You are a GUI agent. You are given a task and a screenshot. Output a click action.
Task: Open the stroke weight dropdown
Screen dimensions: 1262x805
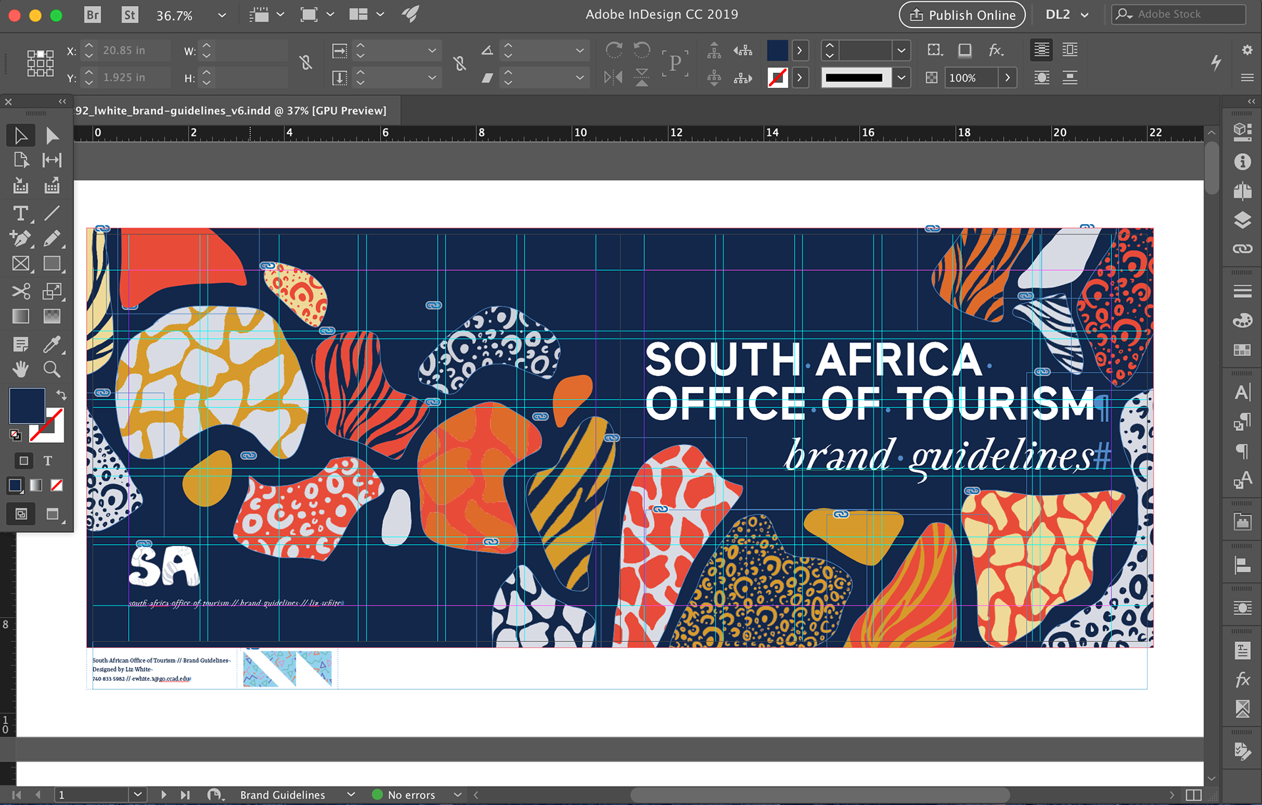click(x=901, y=50)
